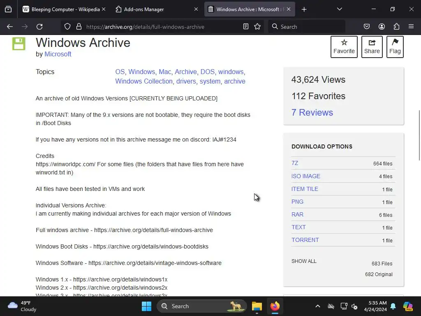This screenshot has height=316, width=421.
Task: Select PNG download option
Action: (x=297, y=202)
